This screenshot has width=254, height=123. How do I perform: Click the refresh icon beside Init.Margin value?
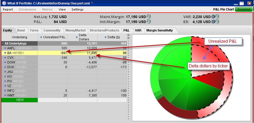point(149,22)
